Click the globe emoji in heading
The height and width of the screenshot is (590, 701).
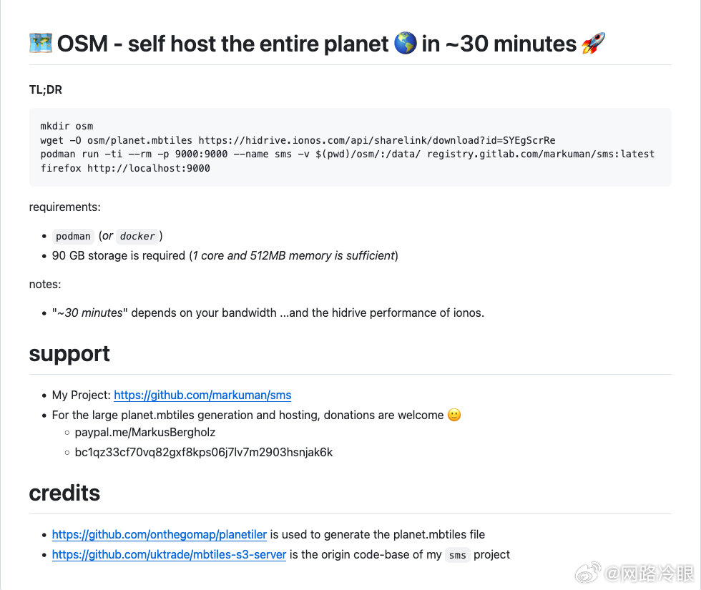click(406, 44)
